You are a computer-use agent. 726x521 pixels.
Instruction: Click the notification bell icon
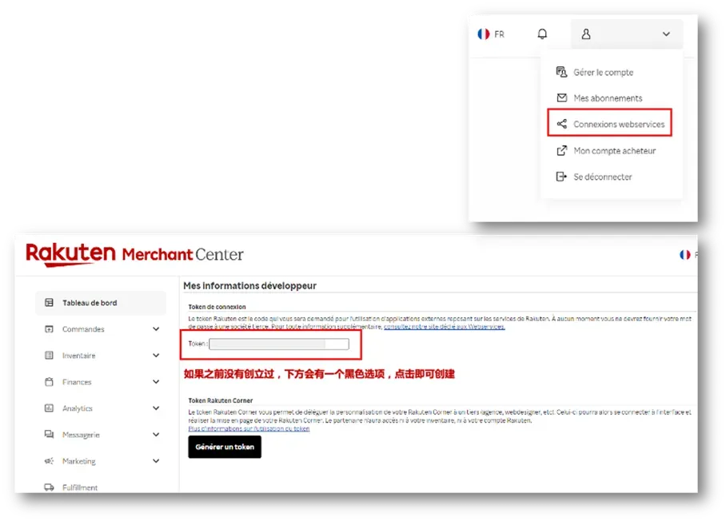[542, 34]
